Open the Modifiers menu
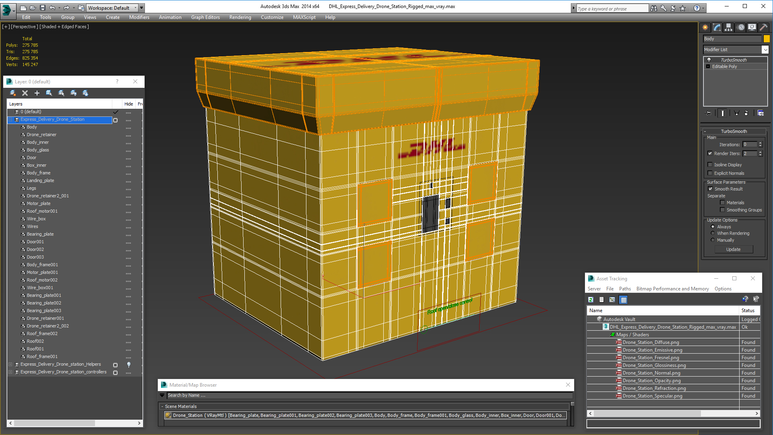The width and height of the screenshot is (773, 435). pyautogui.click(x=139, y=17)
